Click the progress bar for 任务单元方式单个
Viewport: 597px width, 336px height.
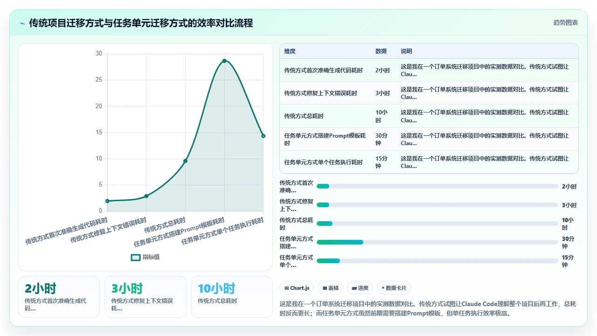pos(437,261)
